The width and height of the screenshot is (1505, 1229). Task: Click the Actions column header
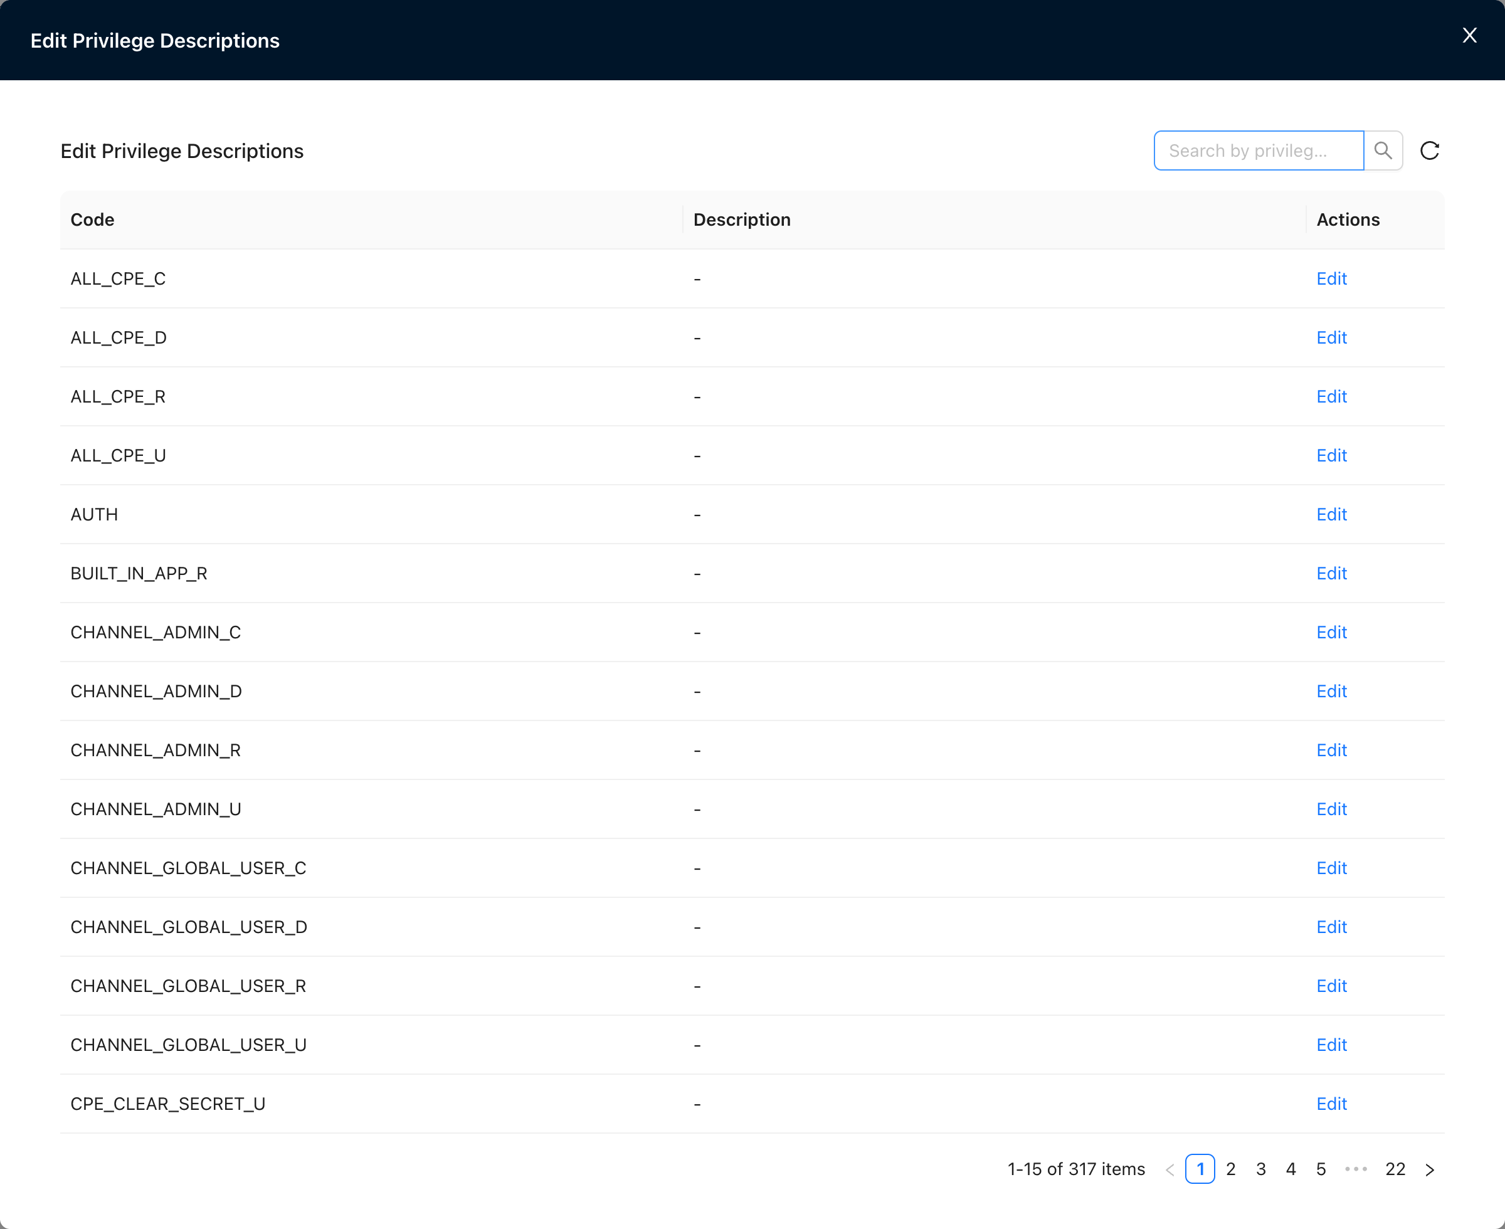click(x=1375, y=219)
